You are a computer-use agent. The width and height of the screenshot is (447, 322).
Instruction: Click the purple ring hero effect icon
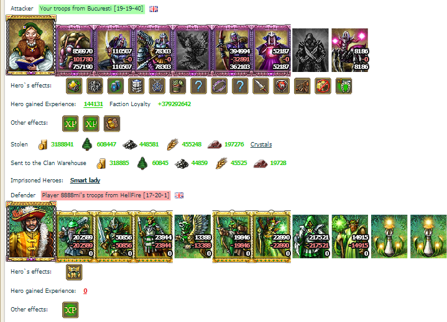[219, 86]
